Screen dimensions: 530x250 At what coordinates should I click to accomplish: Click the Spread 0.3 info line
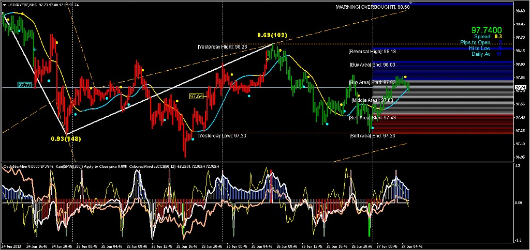click(488, 37)
